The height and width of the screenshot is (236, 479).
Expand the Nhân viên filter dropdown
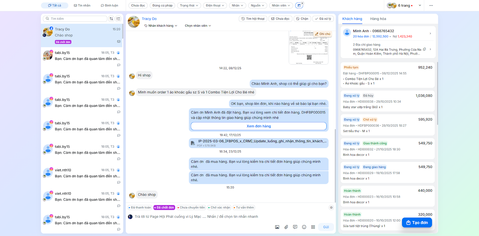[281, 5]
